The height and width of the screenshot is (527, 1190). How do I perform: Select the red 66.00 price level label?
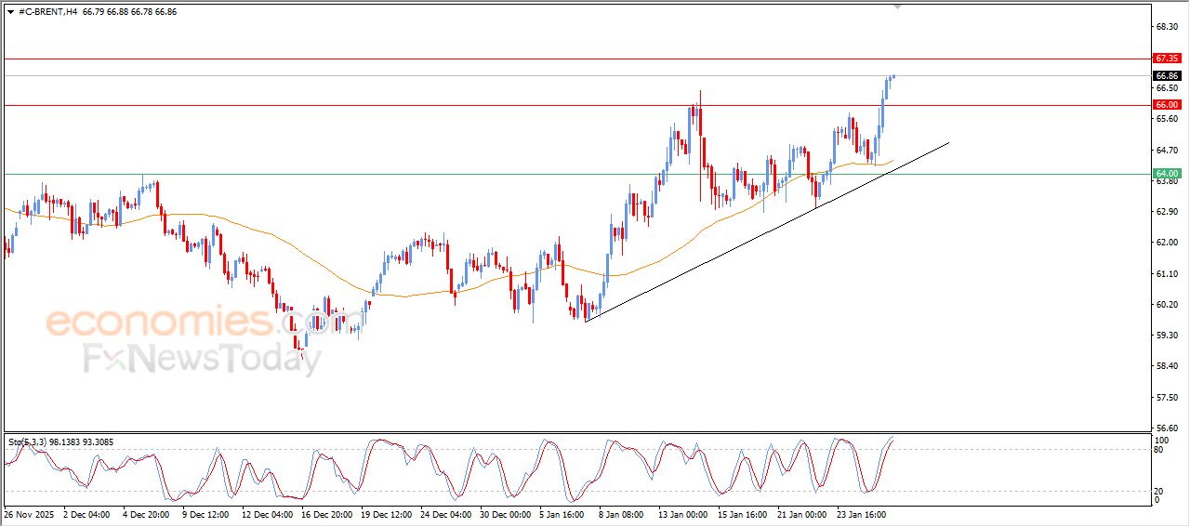(x=1166, y=105)
